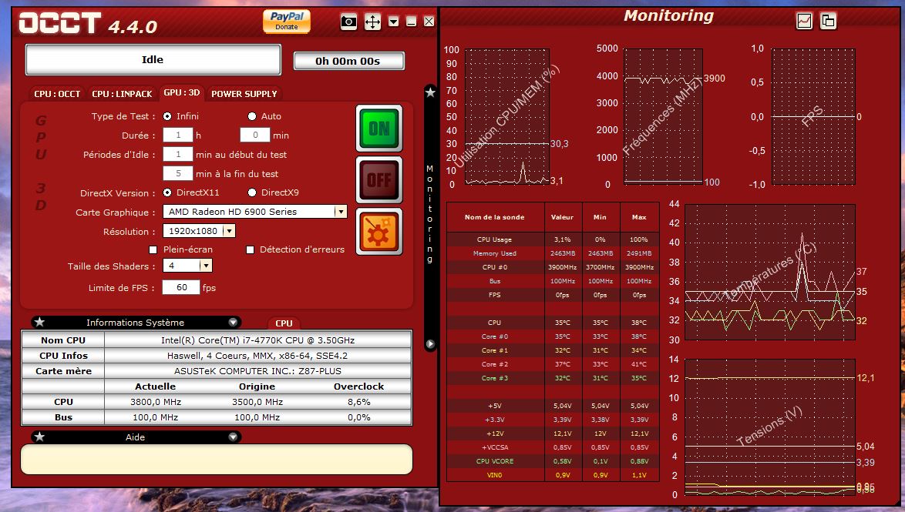Click the Valeur column header
Image resolution: width=905 pixels, height=512 pixels.
pyautogui.click(x=562, y=217)
